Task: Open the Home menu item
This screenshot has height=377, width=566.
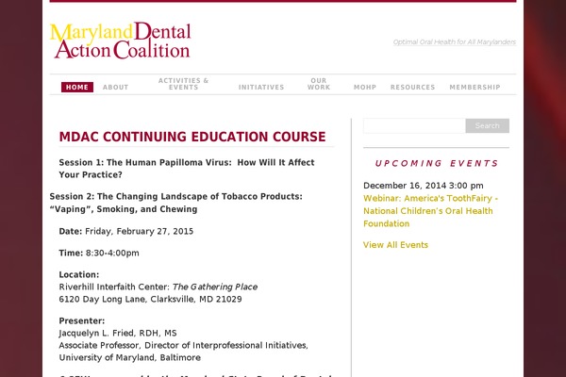Action: coord(77,88)
